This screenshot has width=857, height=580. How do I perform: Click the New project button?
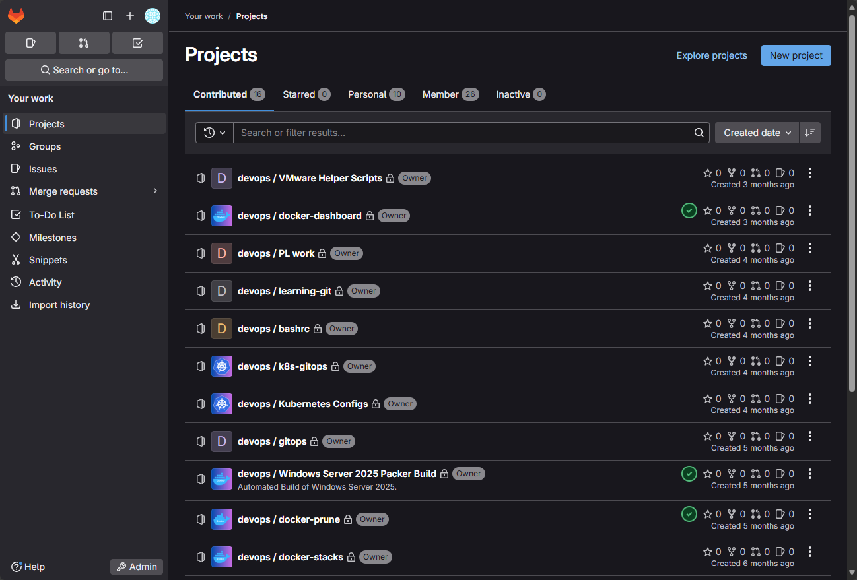point(796,55)
